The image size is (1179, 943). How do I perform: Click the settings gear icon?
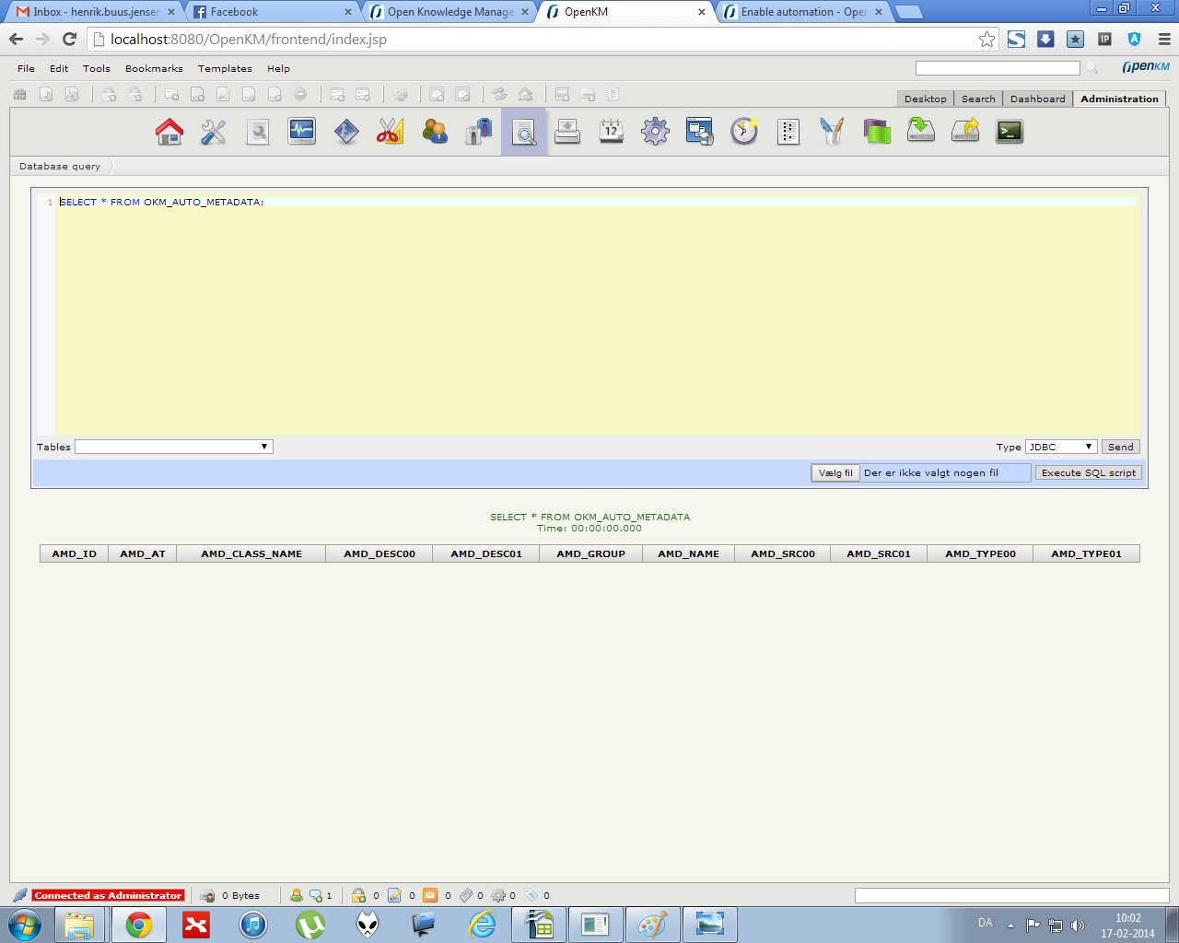coord(655,131)
